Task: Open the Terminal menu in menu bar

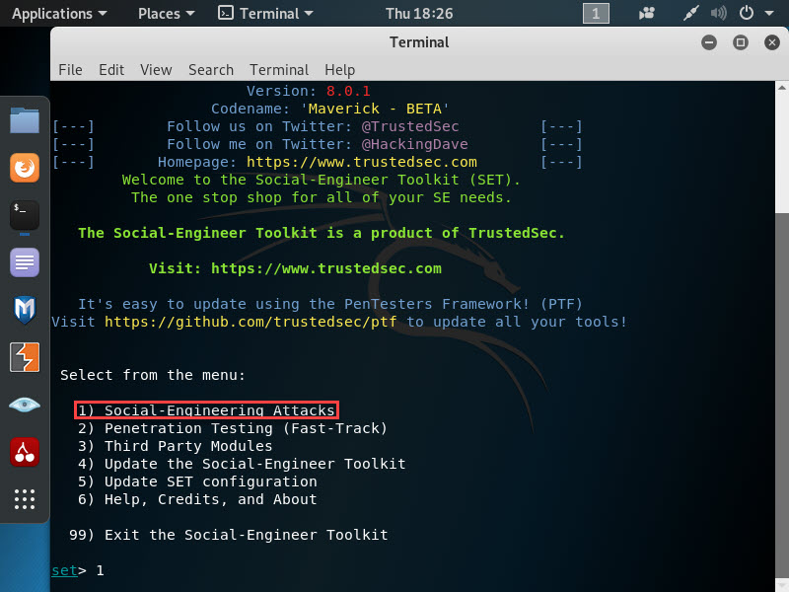Action: tap(279, 69)
